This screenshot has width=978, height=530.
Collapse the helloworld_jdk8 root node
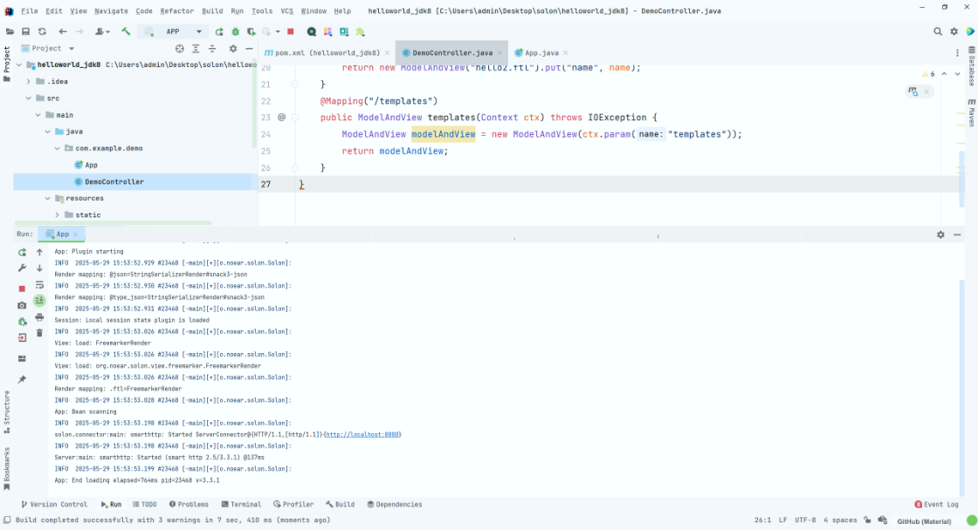coord(18,65)
